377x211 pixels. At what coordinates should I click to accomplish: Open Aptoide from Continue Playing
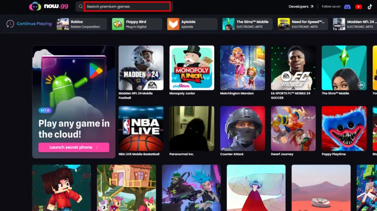pos(193,24)
